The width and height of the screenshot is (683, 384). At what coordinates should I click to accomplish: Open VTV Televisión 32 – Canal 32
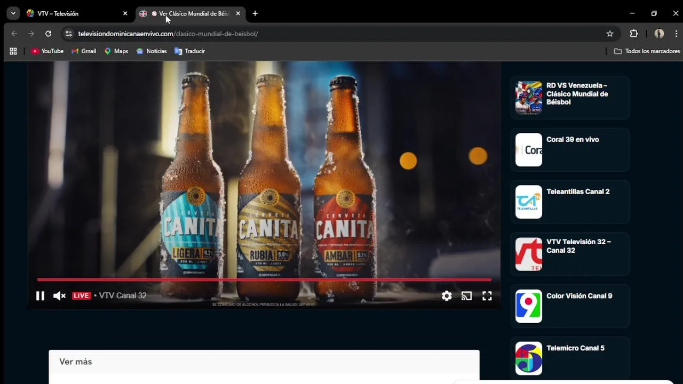tap(578, 246)
